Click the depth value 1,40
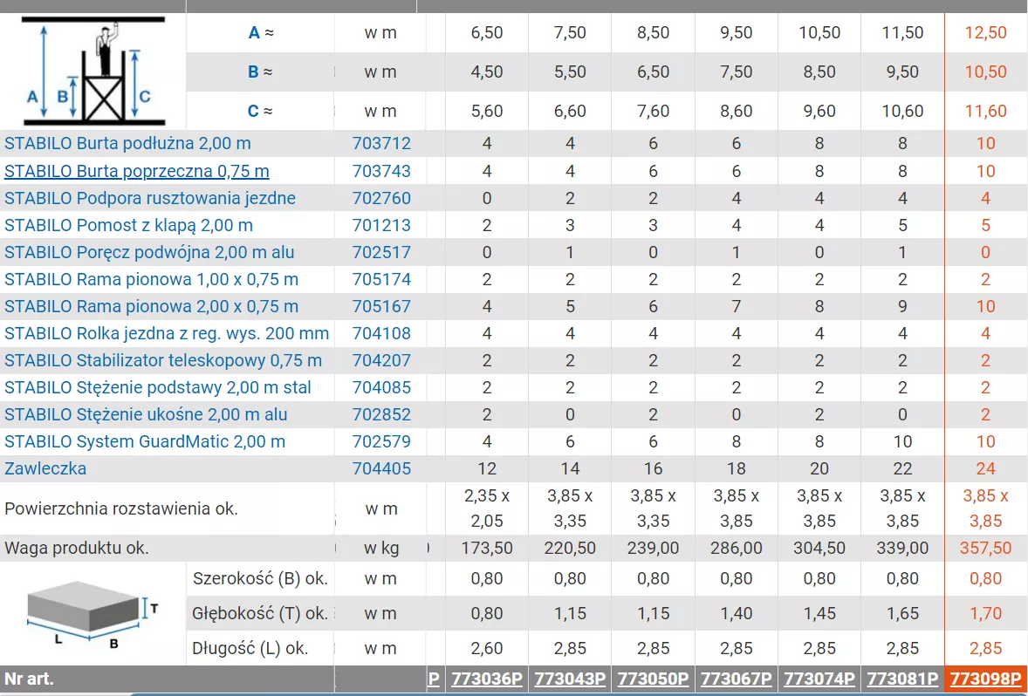This screenshot has height=696, width=1028. (x=737, y=613)
